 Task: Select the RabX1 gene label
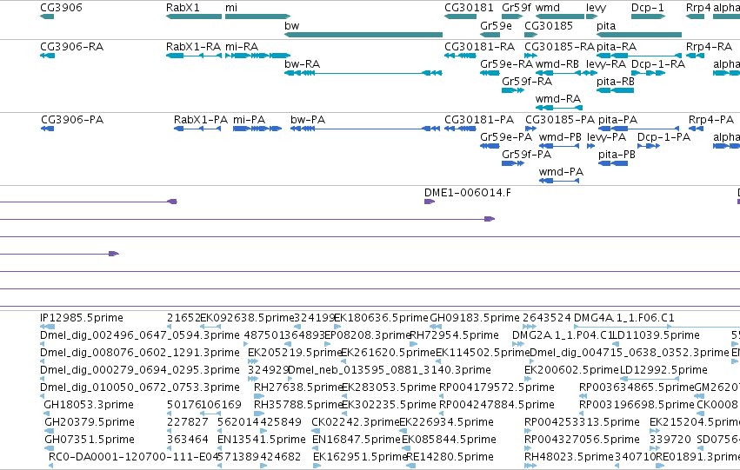pos(183,8)
